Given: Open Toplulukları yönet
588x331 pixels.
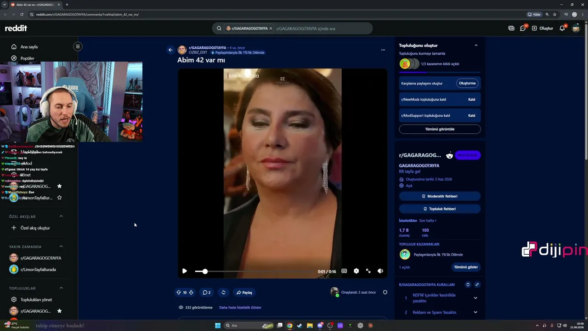Looking at the screenshot, I should [x=36, y=300].
